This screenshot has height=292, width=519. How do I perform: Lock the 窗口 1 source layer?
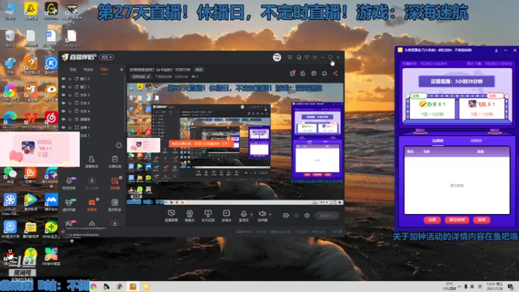click(70, 87)
